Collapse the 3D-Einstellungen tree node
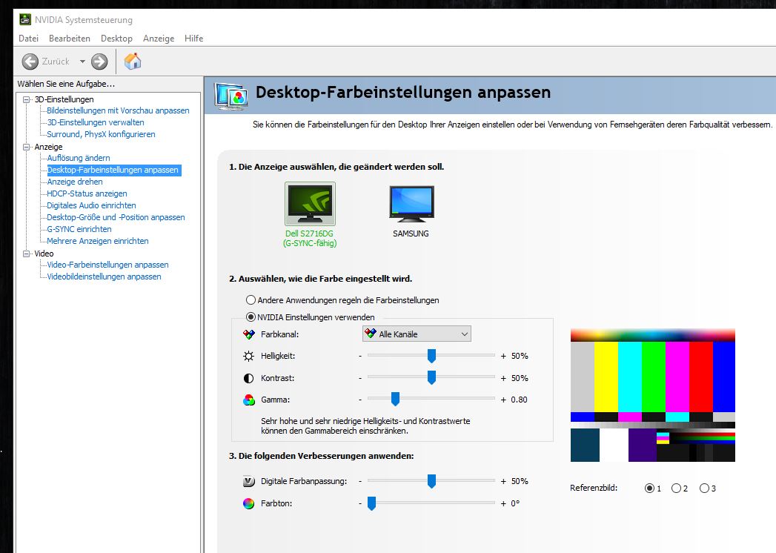Viewport: 776px width, 553px height. [x=27, y=99]
